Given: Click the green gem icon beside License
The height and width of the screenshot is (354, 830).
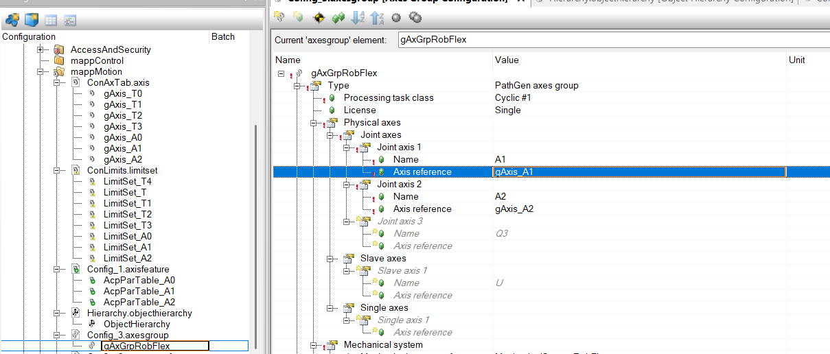Looking at the screenshot, I should pos(332,110).
